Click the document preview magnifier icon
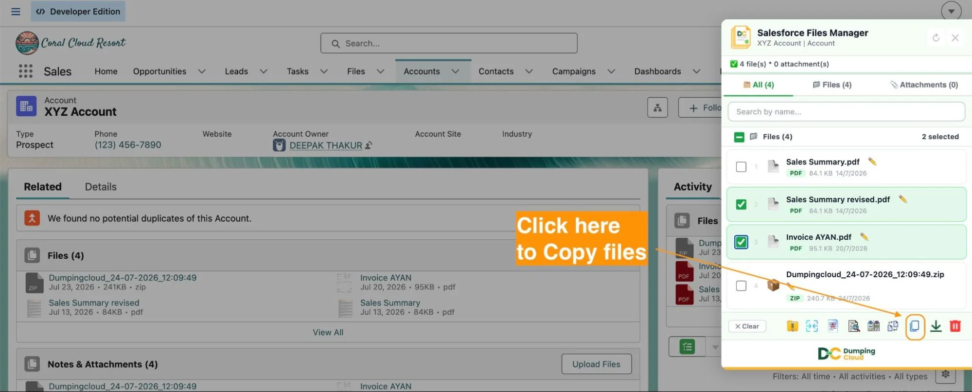This screenshot has width=972, height=392. [853, 326]
